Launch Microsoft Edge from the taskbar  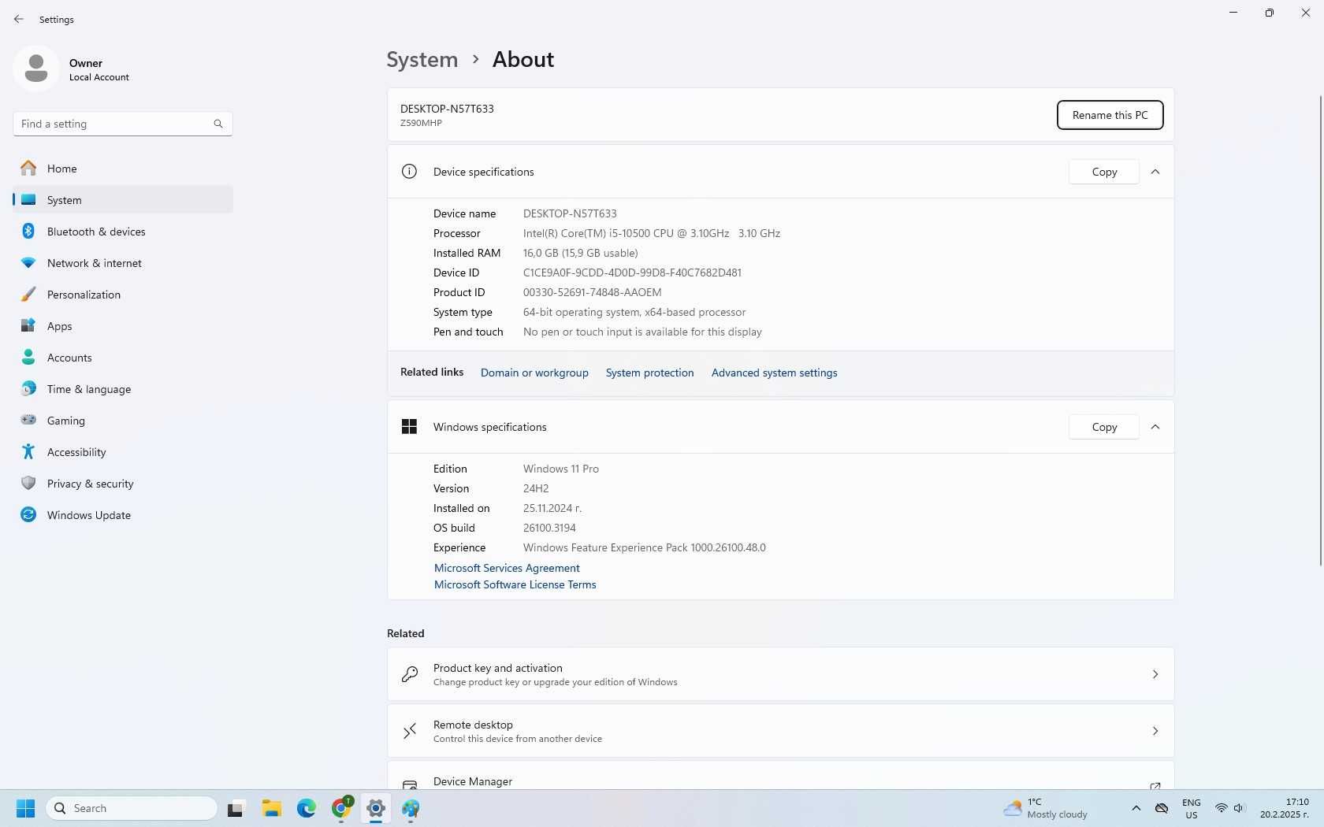(x=307, y=808)
